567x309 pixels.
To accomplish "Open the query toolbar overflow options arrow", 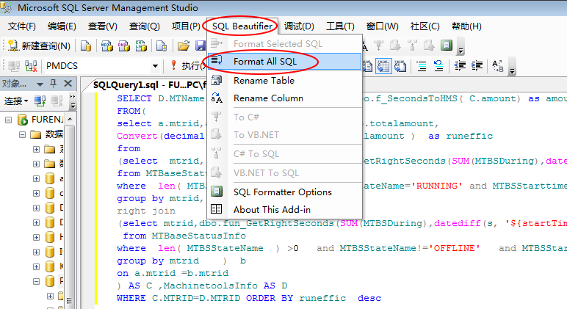I will pos(512,68).
